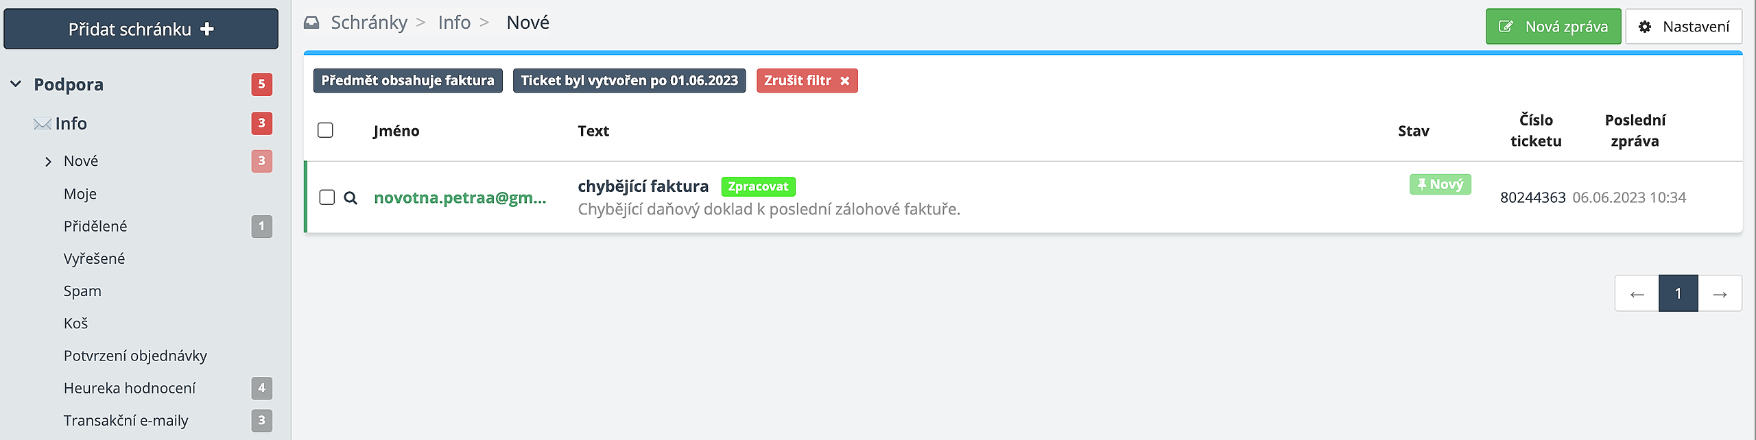
Task: Click the plus icon on Přidat schránku
Action: coord(207,29)
